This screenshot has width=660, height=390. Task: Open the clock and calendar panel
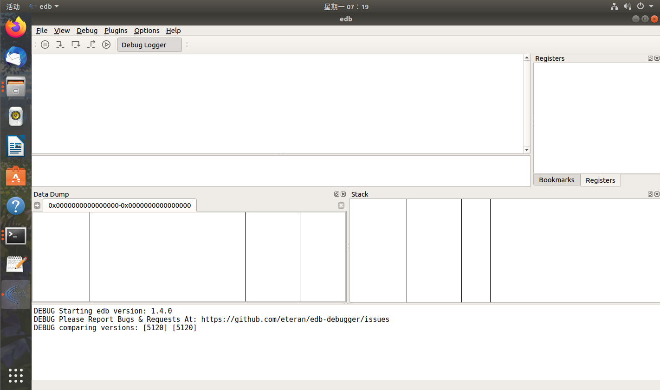pyautogui.click(x=346, y=6)
